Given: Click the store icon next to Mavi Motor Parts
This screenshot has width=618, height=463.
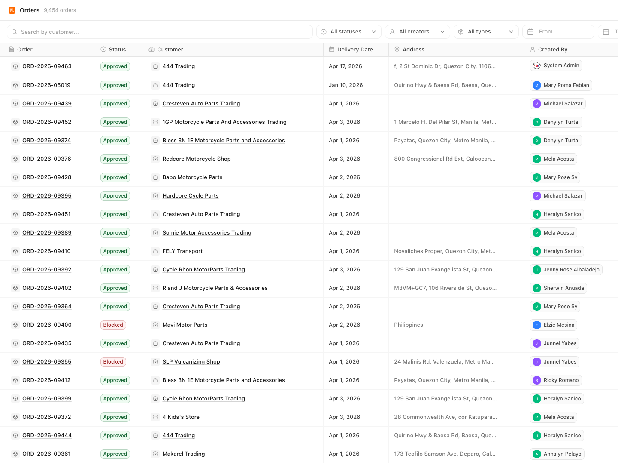Looking at the screenshot, I should pos(155,325).
